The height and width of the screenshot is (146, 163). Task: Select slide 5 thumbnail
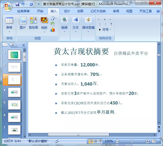pyautogui.click(x=14, y=105)
